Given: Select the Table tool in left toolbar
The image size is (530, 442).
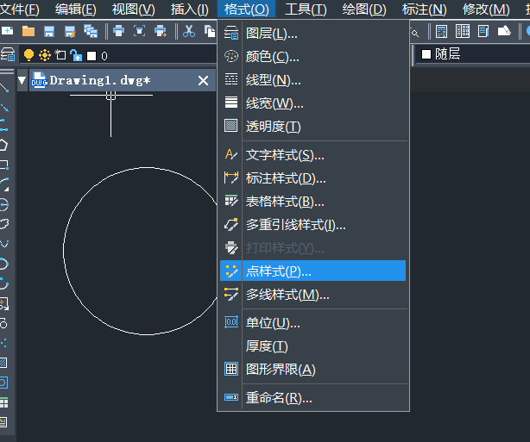Looking at the screenshot, I should [x=4, y=402].
